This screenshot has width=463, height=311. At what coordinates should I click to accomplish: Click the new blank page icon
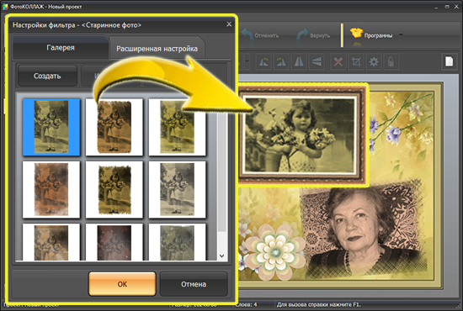[449, 61]
